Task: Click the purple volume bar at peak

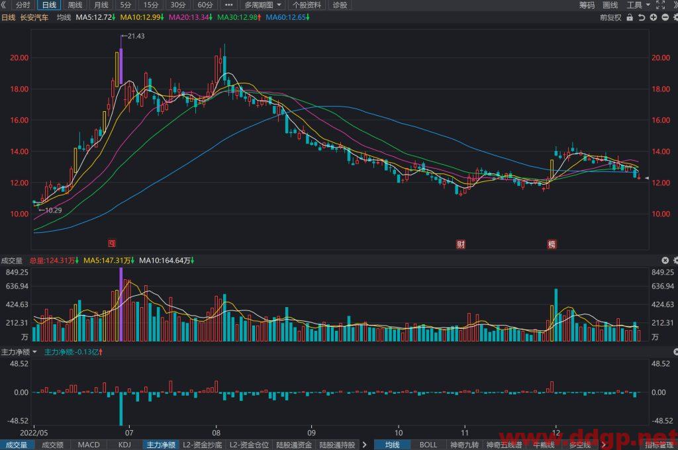Action: tap(121, 304)
